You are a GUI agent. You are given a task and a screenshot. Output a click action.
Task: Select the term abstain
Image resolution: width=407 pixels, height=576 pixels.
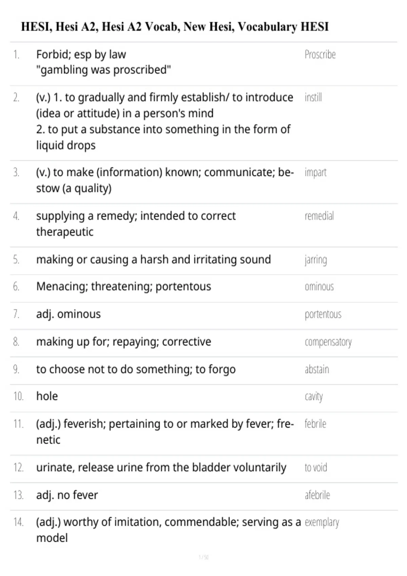point(317,369)
